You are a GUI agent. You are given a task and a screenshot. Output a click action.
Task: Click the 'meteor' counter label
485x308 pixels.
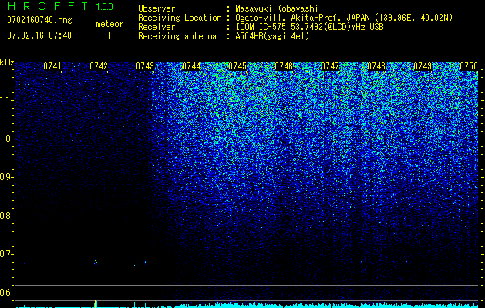109,24
